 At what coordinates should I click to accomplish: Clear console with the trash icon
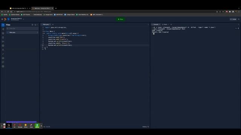coord(238,28)
